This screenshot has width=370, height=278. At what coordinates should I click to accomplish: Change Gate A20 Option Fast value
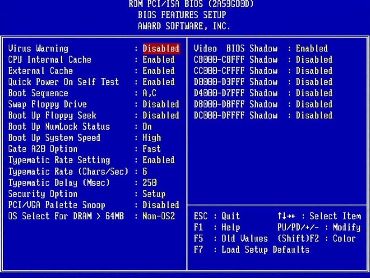[152, 149]
